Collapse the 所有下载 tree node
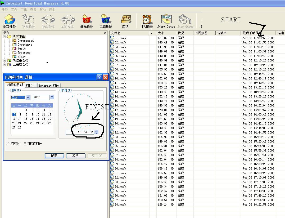This screenshot has width=285, height=218. [x=4, y=37]
